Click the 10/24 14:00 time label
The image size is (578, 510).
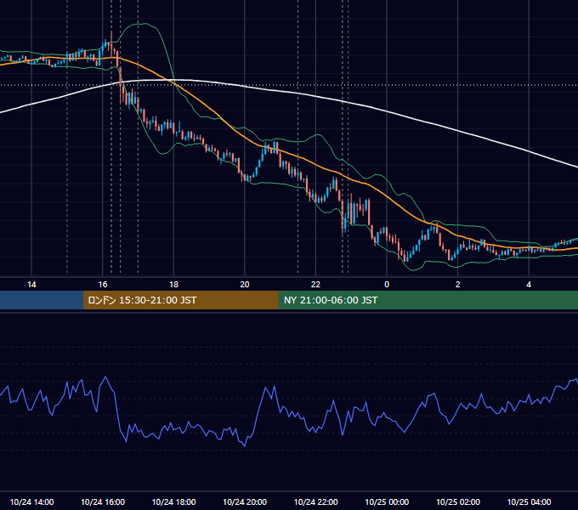(31, 501)
